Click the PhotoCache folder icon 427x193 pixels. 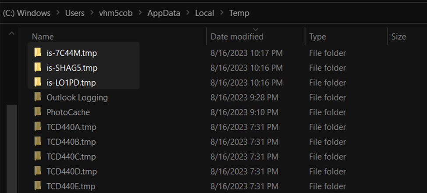pos(38,111)
